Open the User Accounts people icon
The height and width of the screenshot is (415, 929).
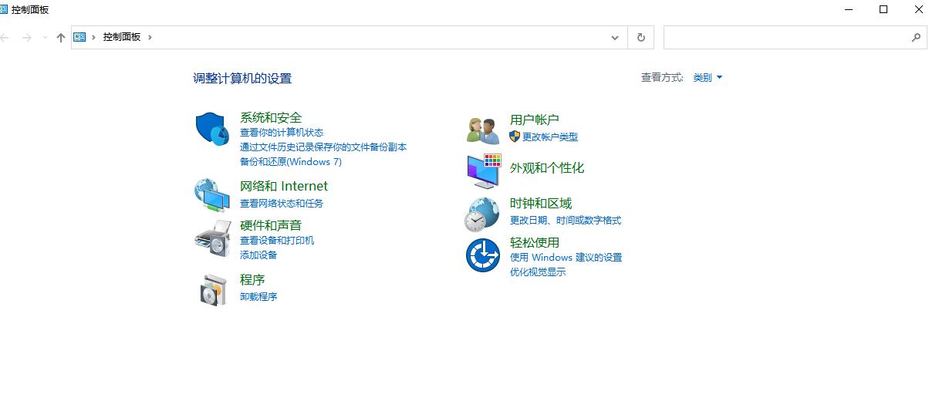(484, 130)
